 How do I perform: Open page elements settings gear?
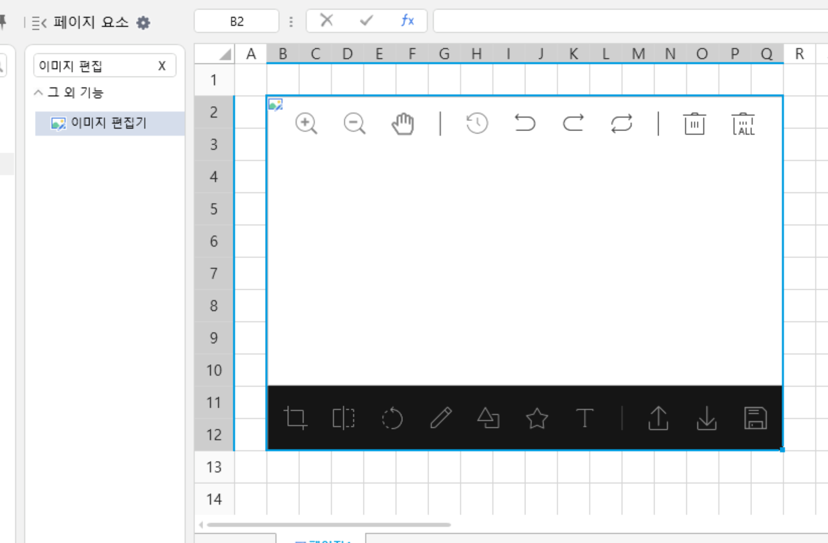(x=143, y=23)
